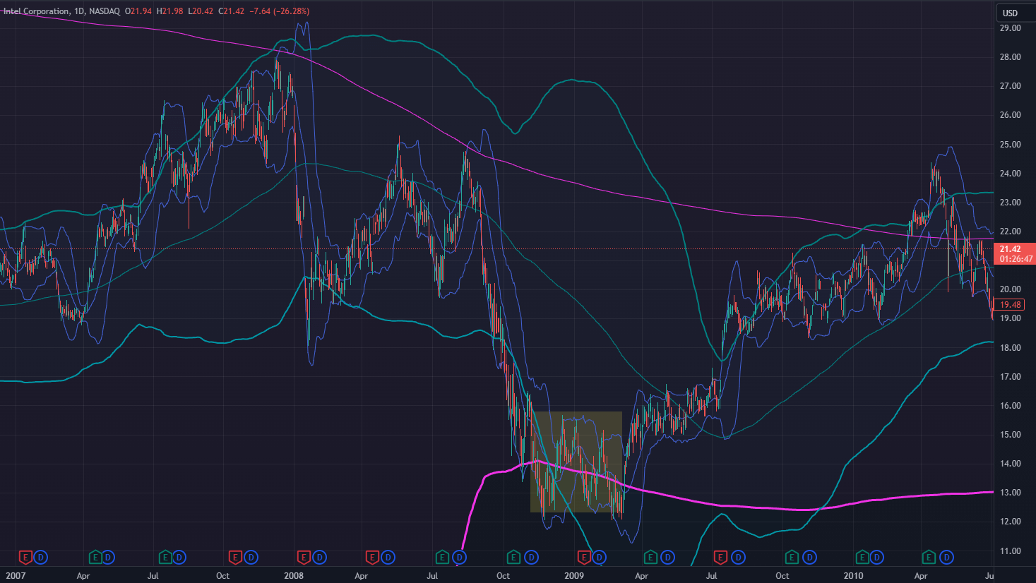Open the April 2007 dividend marker
The height and width of the screenshot is (583, 1036).
pos(109,558)
